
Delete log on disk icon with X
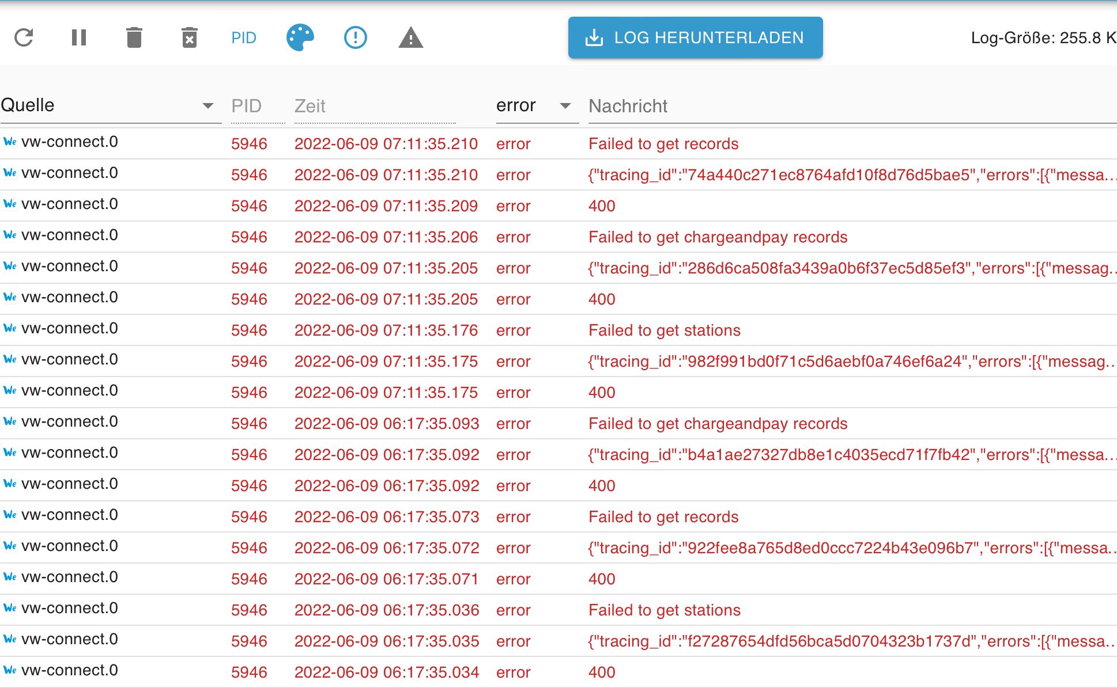point(190,37)
